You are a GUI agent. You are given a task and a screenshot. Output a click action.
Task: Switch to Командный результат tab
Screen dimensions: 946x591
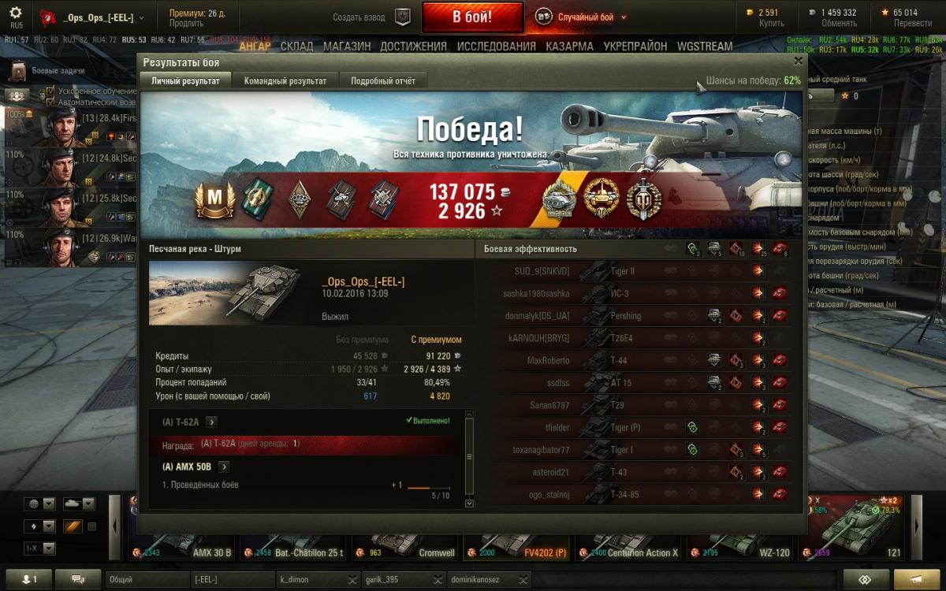click(285, 80)
